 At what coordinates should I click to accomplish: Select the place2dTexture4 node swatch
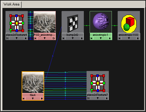tap(16, 22)
